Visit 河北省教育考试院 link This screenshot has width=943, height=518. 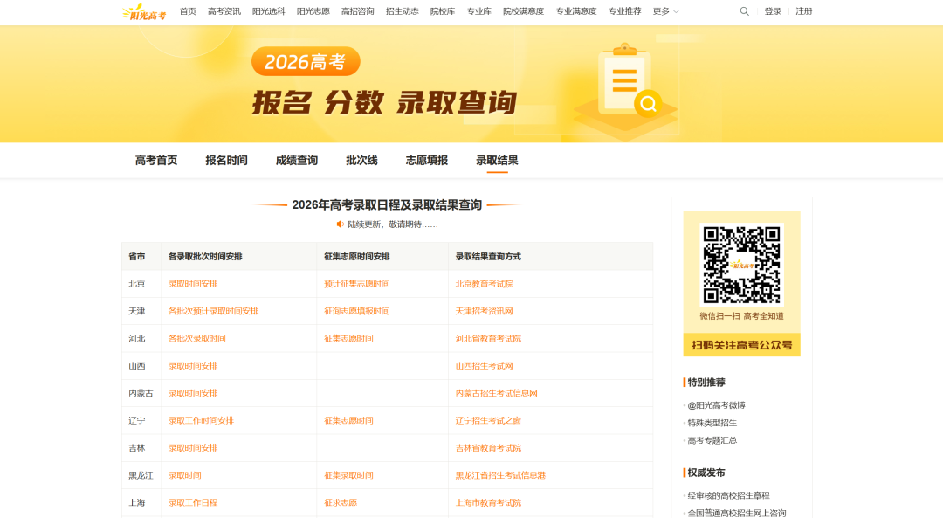coord(488,339)
